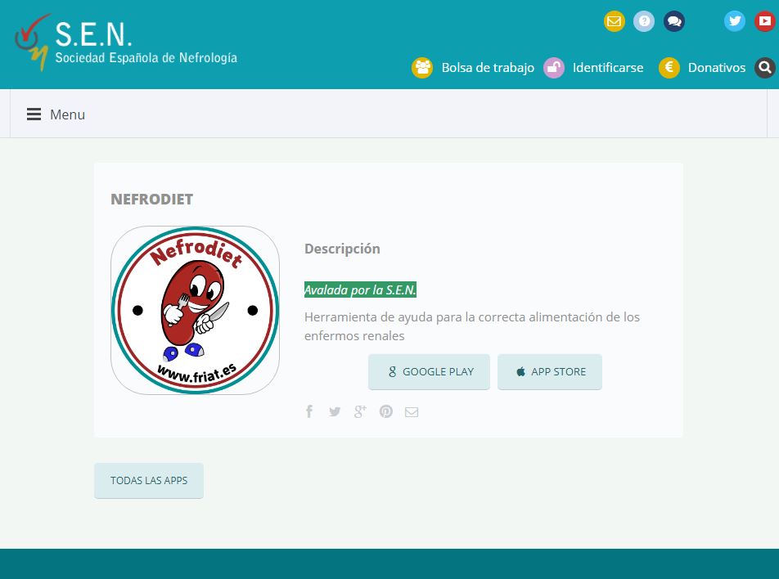Viewport: 779px width, 579px height.
Task: Share on Google Plus icon
Action: coord(360,411)
